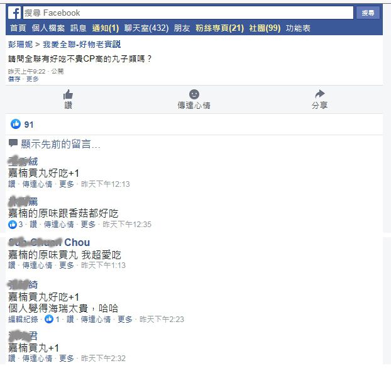Click the like icon showing 3 likes

point(13,225)
